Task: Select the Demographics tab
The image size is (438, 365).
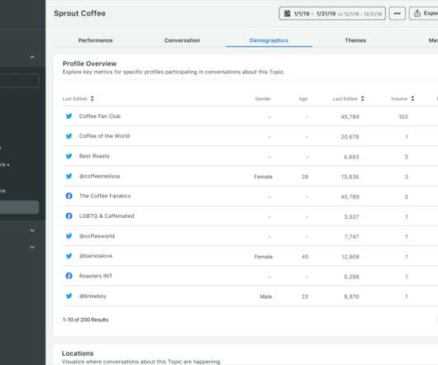Action: pos(269,40)
